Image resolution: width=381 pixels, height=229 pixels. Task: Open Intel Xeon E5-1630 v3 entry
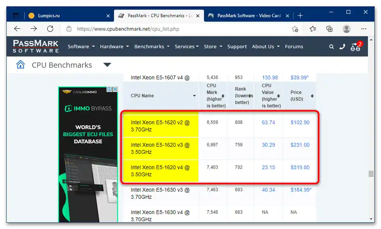pyautogui.click(x=160, y=193)
